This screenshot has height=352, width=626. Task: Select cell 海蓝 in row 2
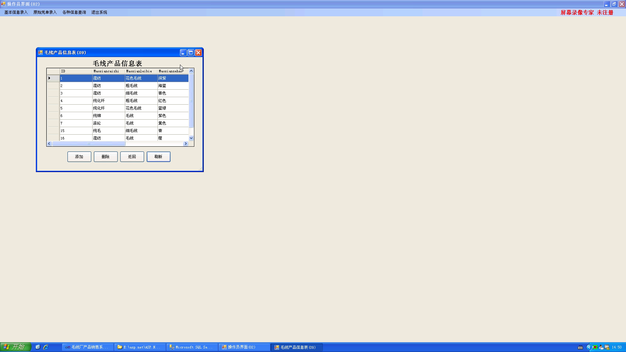click(173, 86)
